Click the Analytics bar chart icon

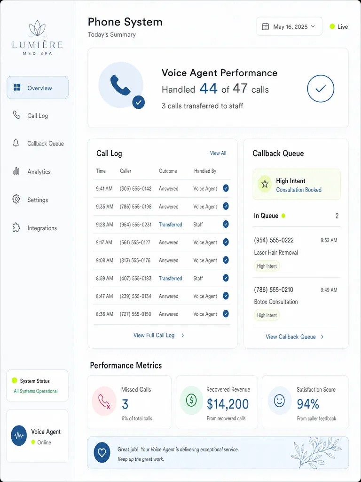tap(16, 171)
